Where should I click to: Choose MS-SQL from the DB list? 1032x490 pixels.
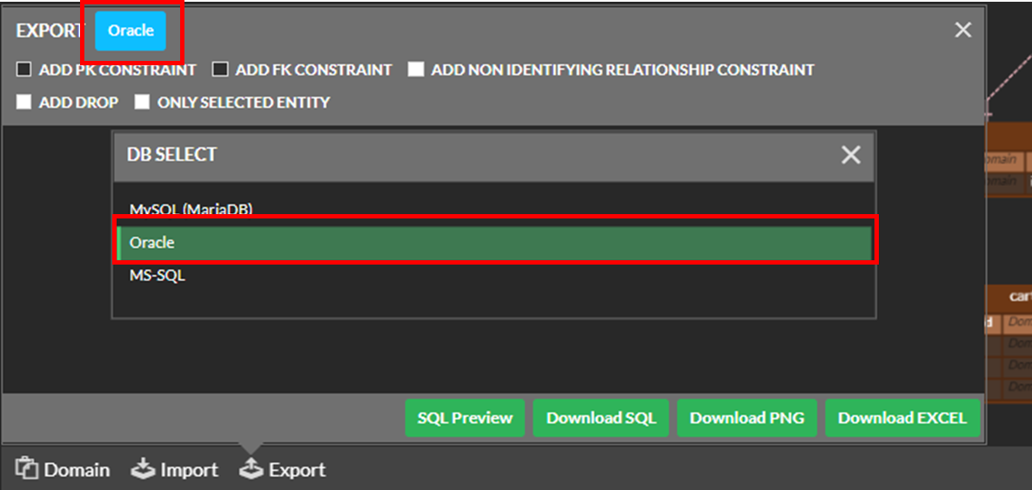[x=494, y=275]
